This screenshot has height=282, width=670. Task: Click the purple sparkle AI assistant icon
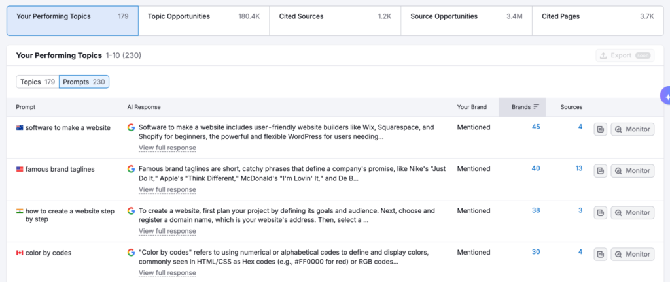pyautogui.click(x=665, y=96)
